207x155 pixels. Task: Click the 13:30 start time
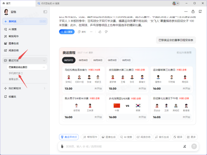[x=68, y=89]
